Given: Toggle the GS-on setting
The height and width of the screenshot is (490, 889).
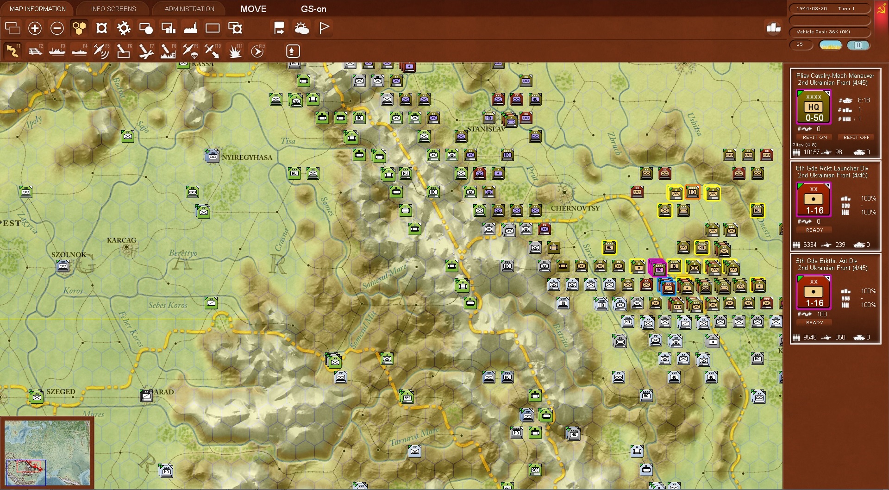Looking at the screenshot, I should point(313,9).
